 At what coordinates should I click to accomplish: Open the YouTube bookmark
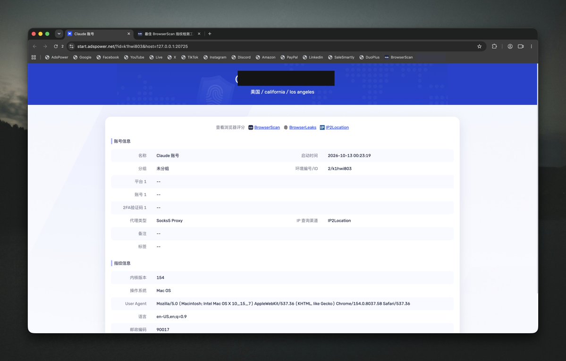click(134, 57)
